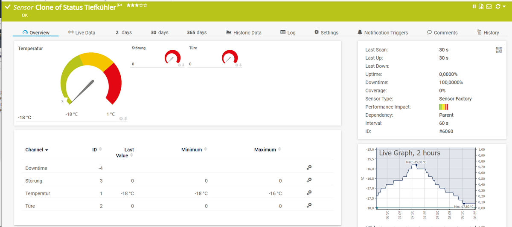Click the small Störung gauge dial
The height and width of the screenshot is (227, 512).
point(172,57)
